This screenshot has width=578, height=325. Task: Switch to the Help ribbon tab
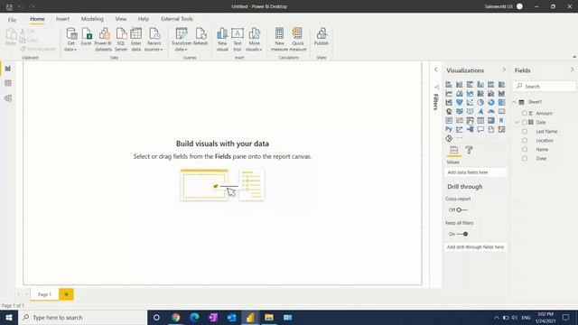tap(144, 19)
